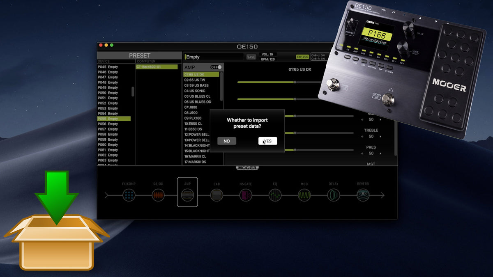Image resolution: width=493 pixels, height=277 pixels.
Task: Select preset P050 Empty in device list
Action: coord(108,93)
